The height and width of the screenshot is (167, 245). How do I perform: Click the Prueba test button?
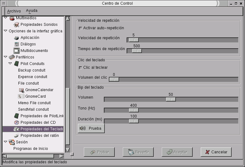point(91,128)
